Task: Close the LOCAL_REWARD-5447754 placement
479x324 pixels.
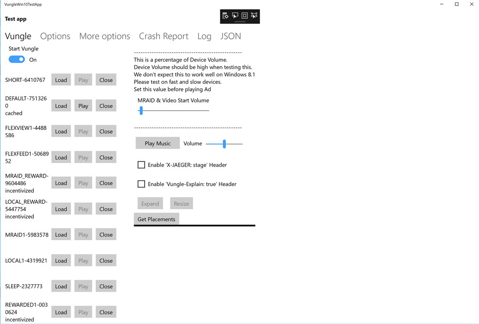Action: coord(106,209)
